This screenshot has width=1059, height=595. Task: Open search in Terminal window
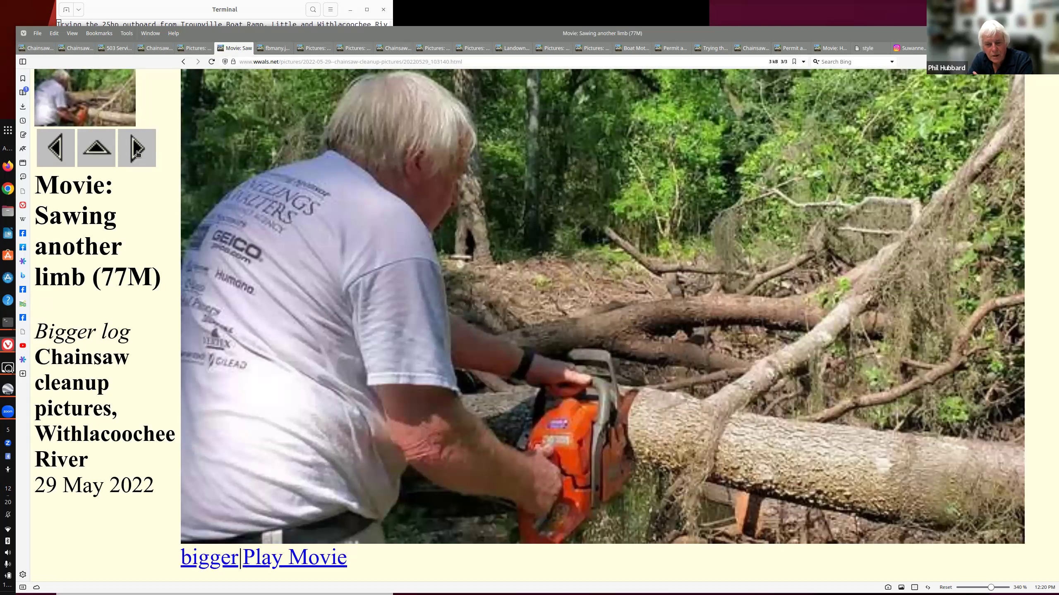coord(313,10)
